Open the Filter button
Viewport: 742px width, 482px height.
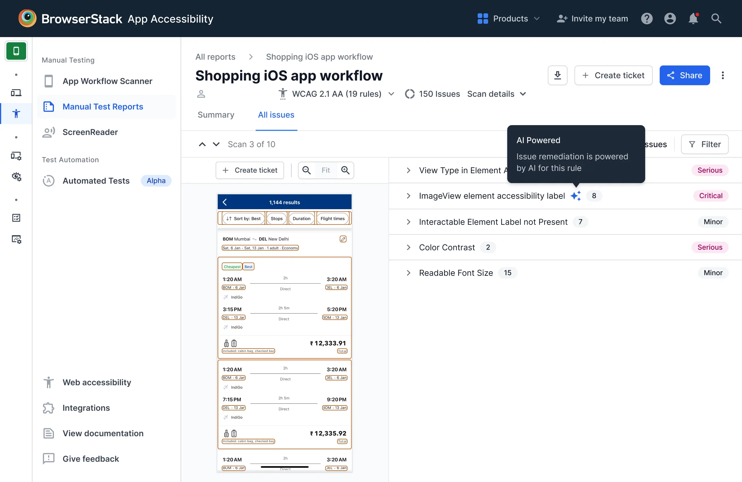point(705,144)
